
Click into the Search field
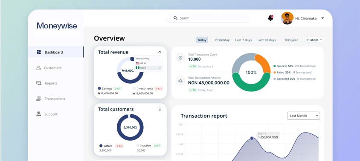208,18
